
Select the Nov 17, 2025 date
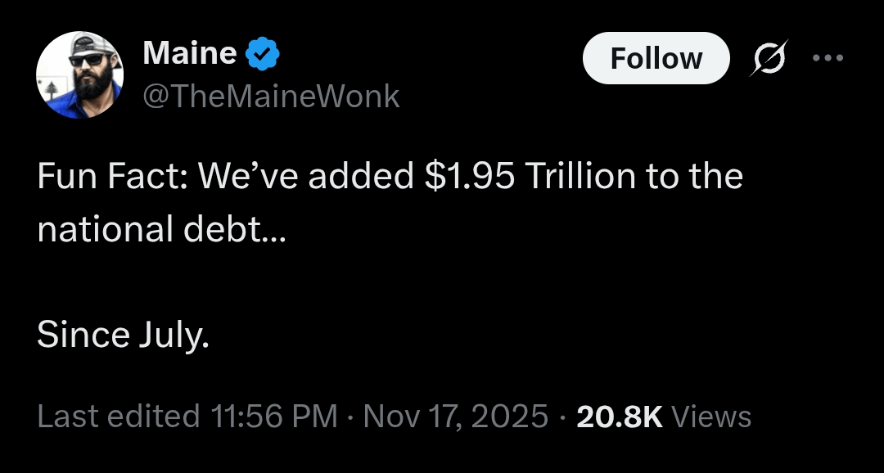pos(455,417)
